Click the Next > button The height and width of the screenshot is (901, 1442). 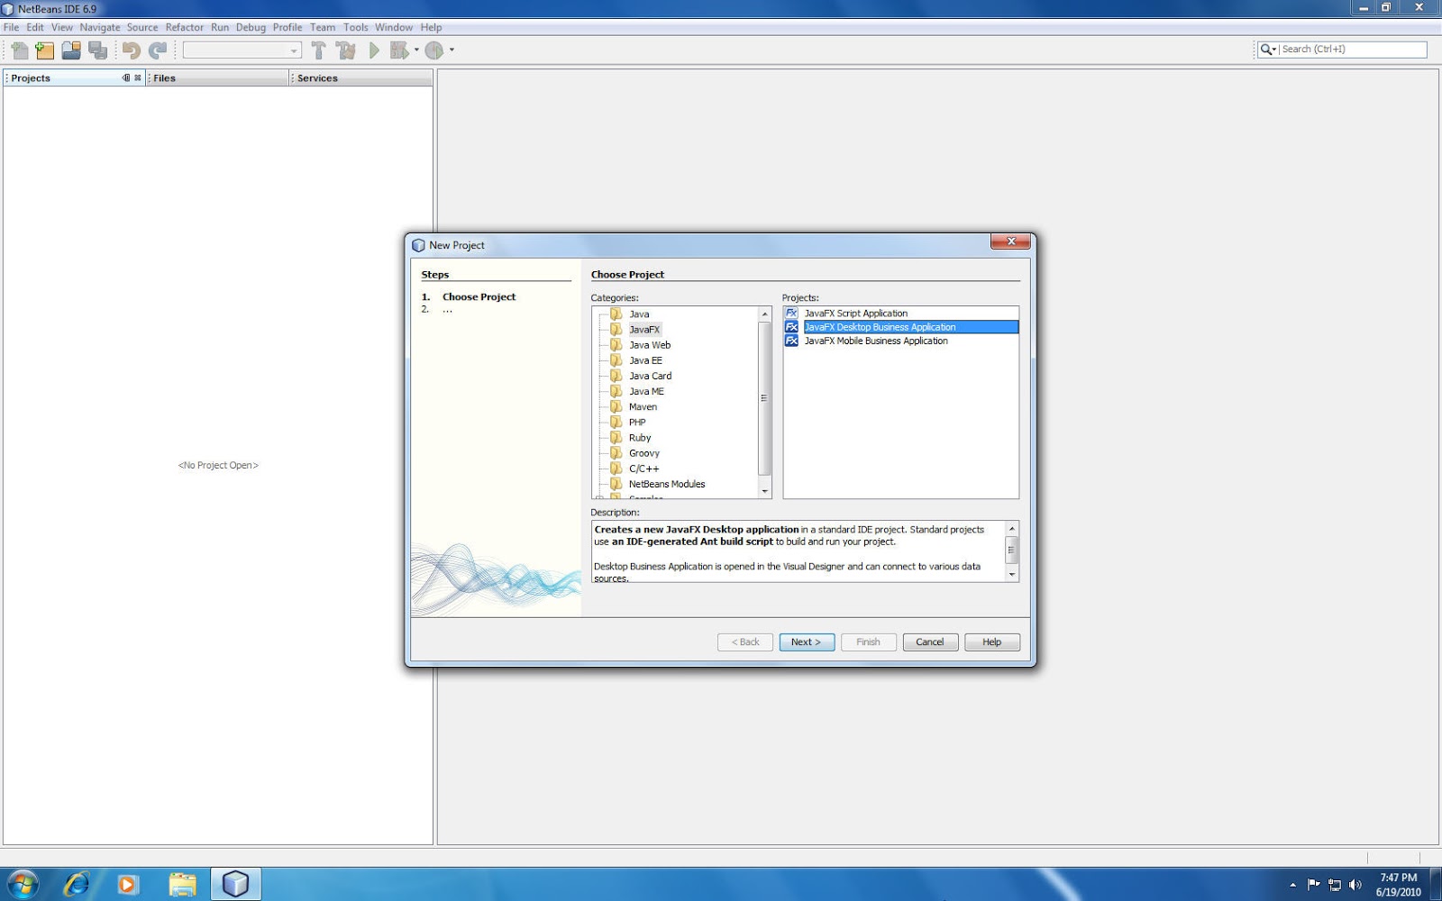click(807, 642)
